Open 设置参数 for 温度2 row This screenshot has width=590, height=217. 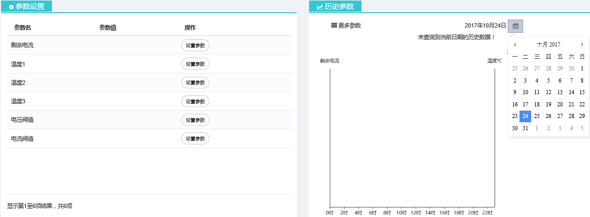click(195, 83)
